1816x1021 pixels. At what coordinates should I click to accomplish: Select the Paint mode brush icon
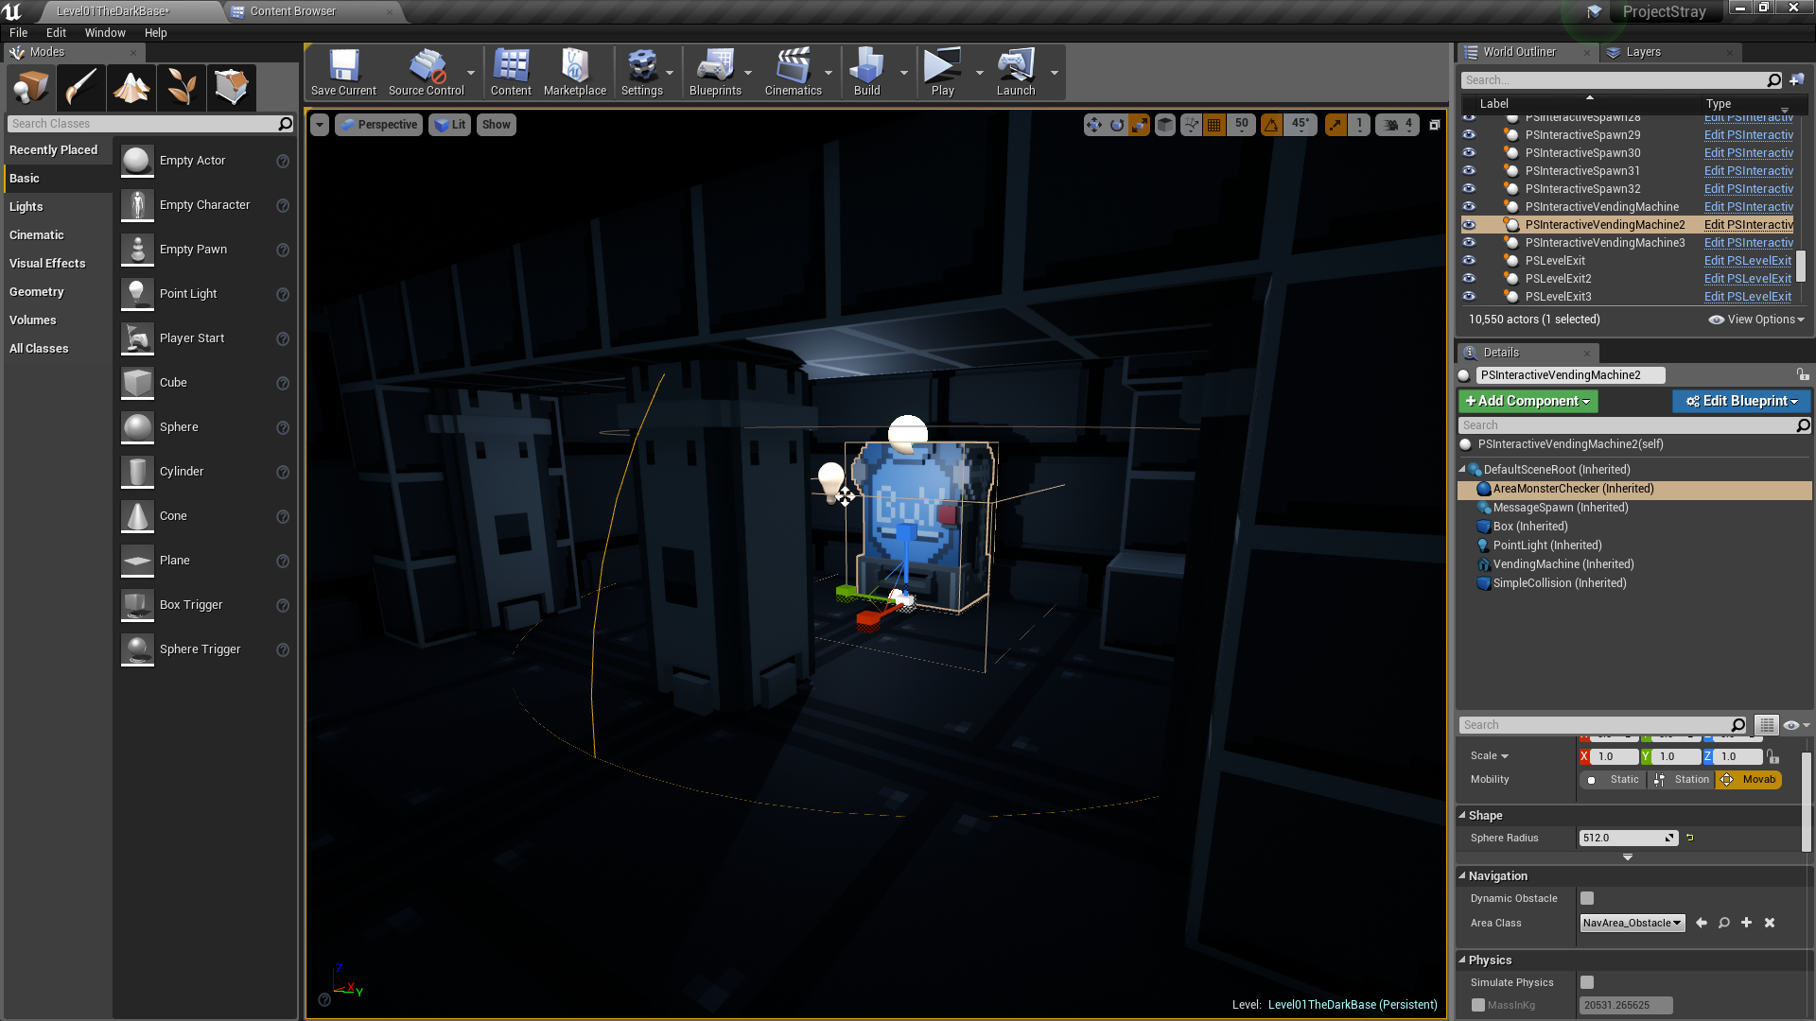pos(81,87)
